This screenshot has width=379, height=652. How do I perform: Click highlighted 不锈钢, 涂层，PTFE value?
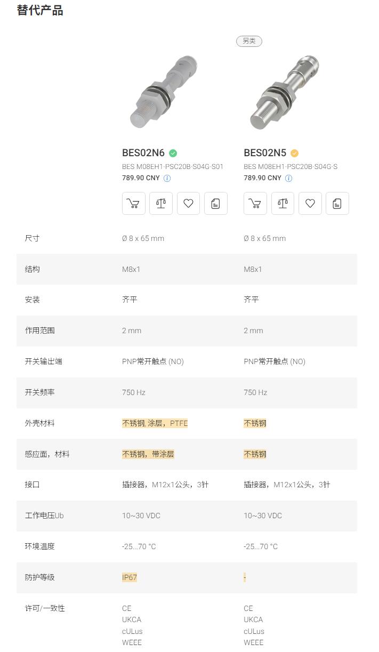[155, 423]
